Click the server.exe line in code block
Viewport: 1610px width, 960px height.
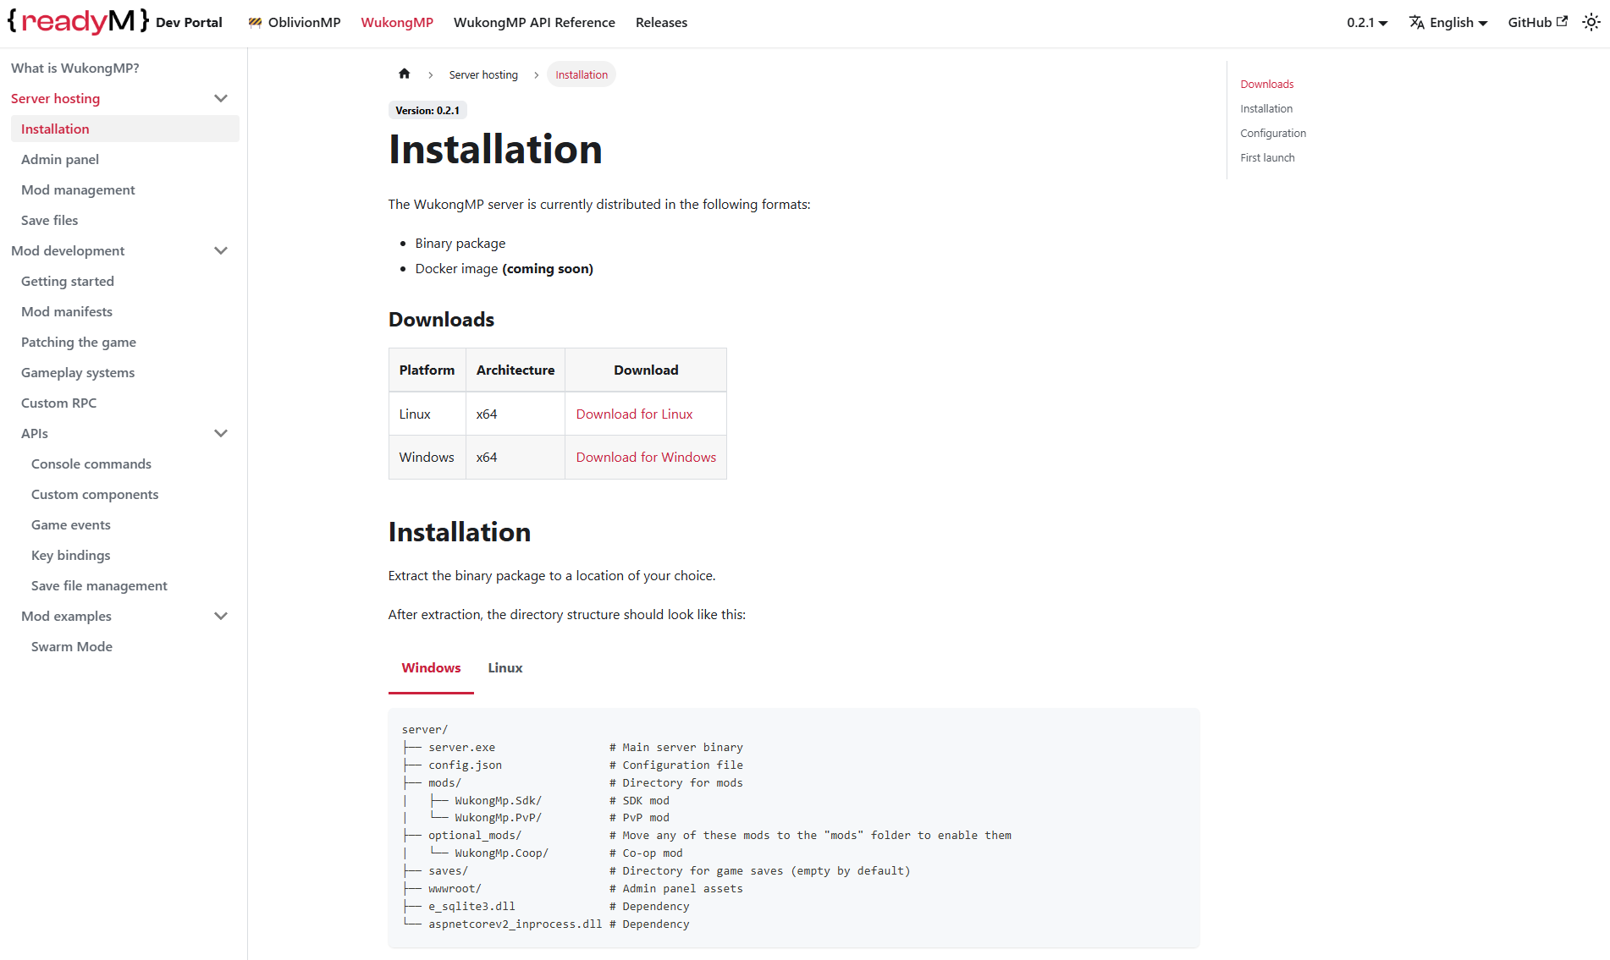click(x=572, y=748)
